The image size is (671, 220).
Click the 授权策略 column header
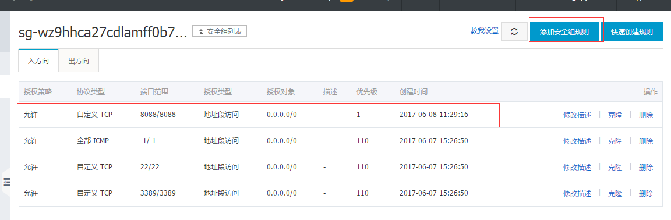(x=38, y=92)
